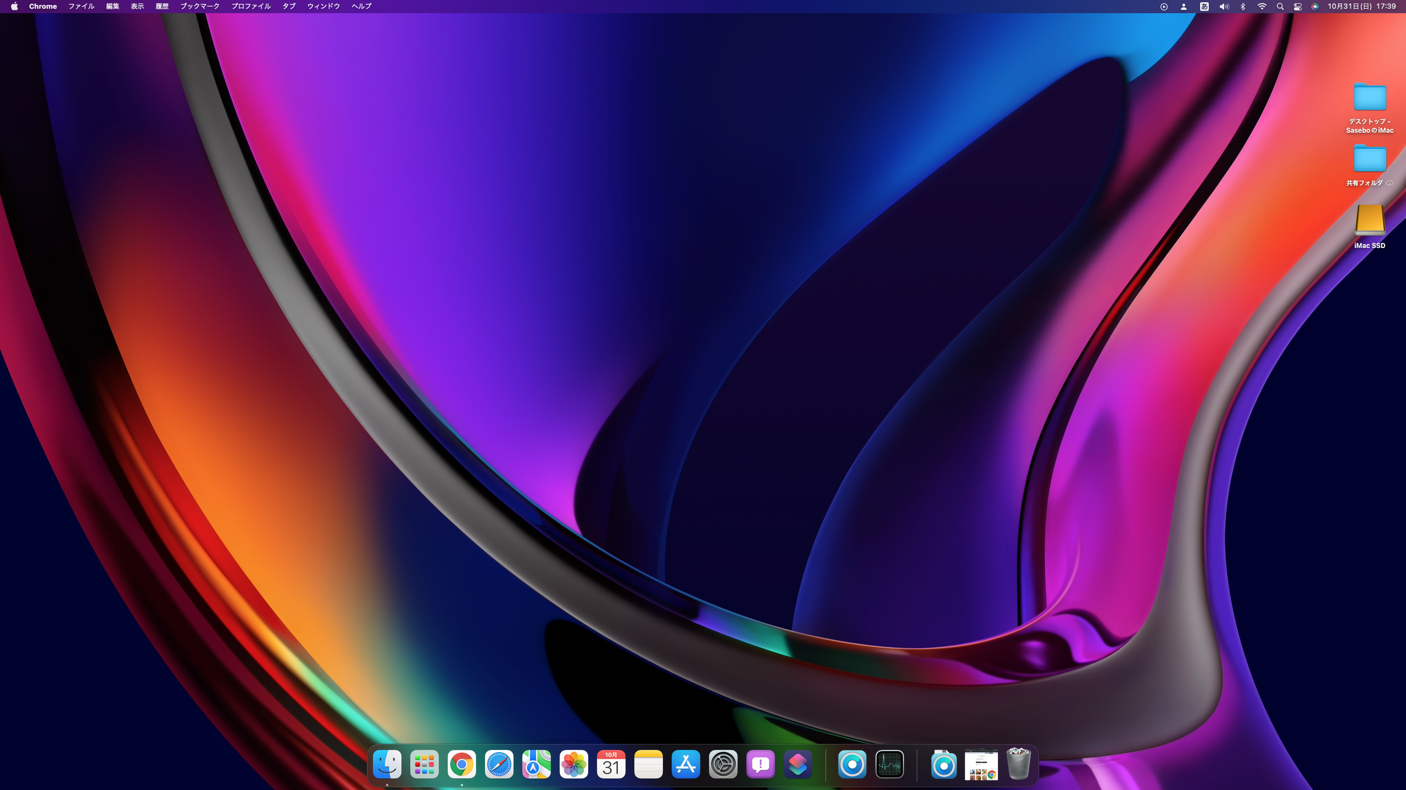The width and height of the screenshot is (1406, 790).
Task: Open the Trash in the Dock
Action: click(1018, 764)
